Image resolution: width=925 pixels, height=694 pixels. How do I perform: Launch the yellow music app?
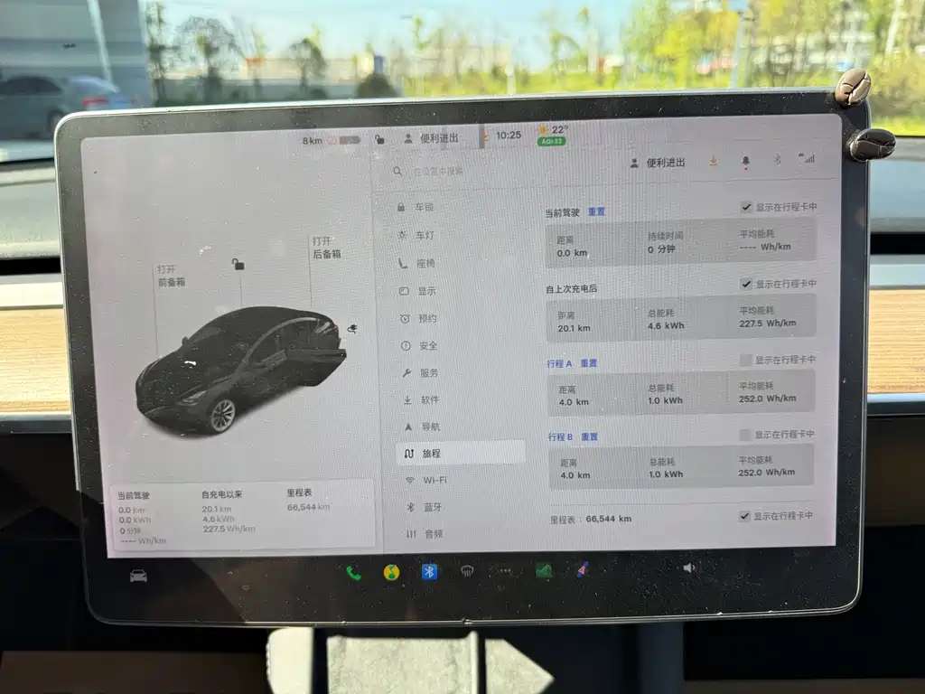click(x=391, y=572)
